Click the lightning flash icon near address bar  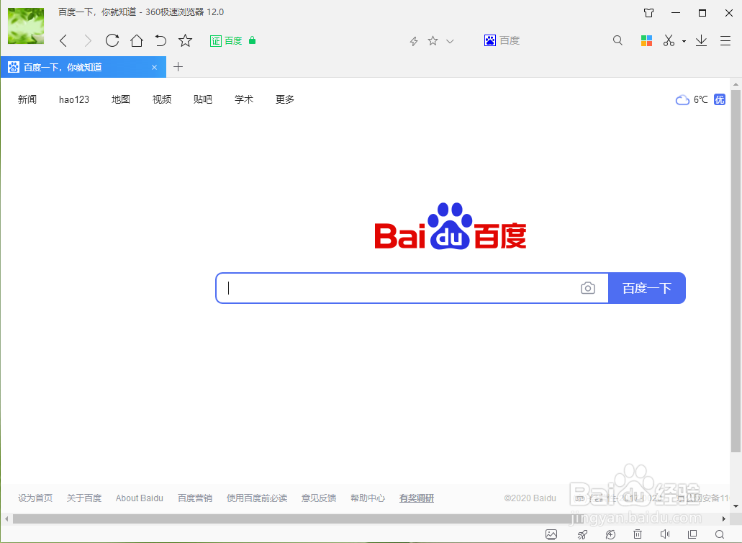coord(413,40)
